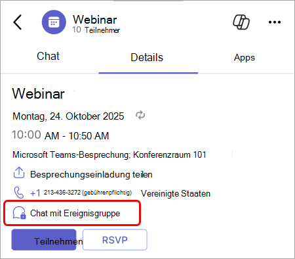Select the Details tab
The height and width of the screenshot is (259, 295).
click(147, 58)
